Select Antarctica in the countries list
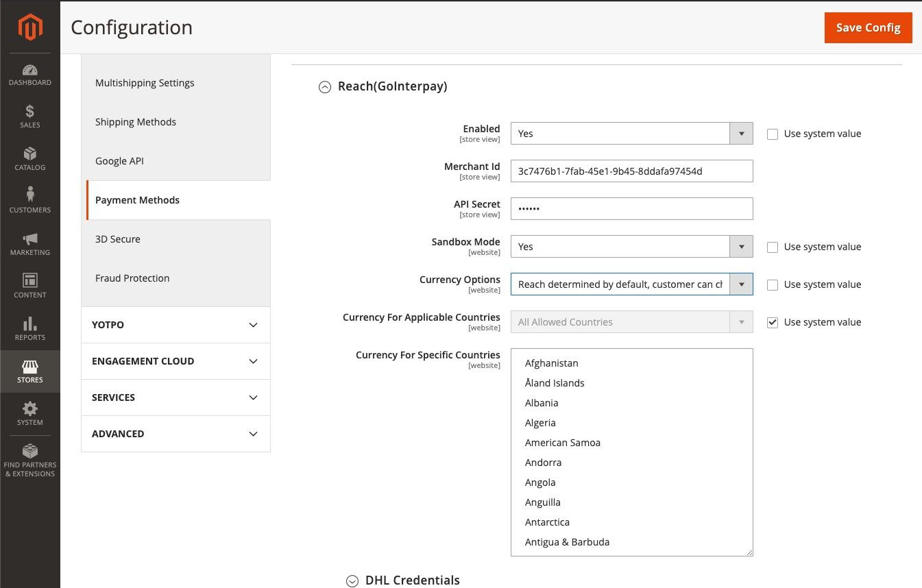922x588 pixels. (x=631, y=522)
